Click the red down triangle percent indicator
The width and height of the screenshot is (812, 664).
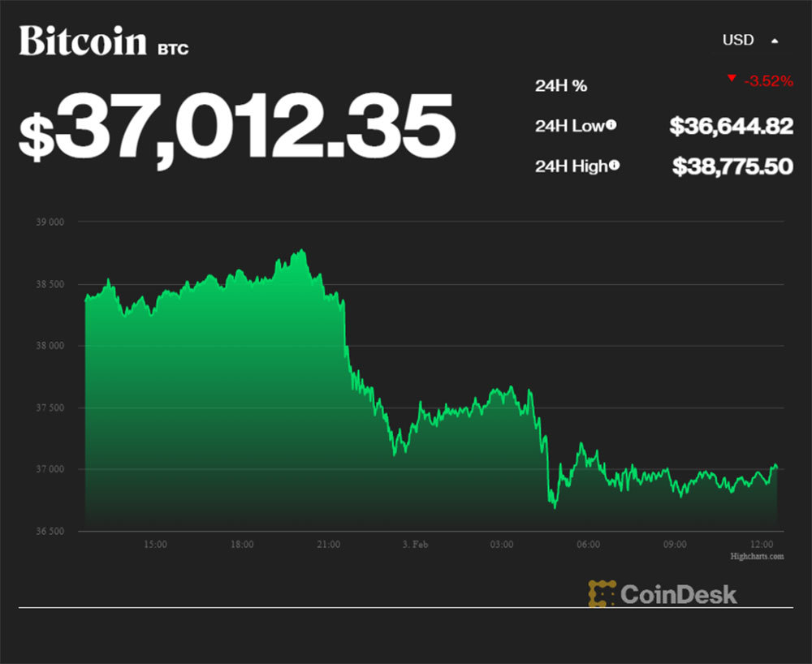pos(732,78)
